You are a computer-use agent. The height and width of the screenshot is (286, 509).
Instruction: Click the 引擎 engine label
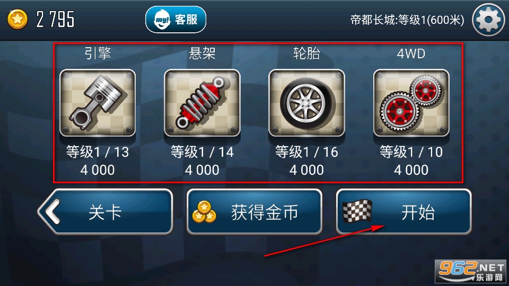[98, 53]
